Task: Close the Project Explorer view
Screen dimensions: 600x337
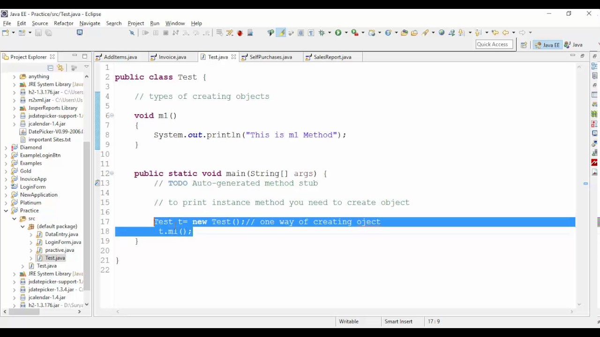Action: [x=52, y=57]
